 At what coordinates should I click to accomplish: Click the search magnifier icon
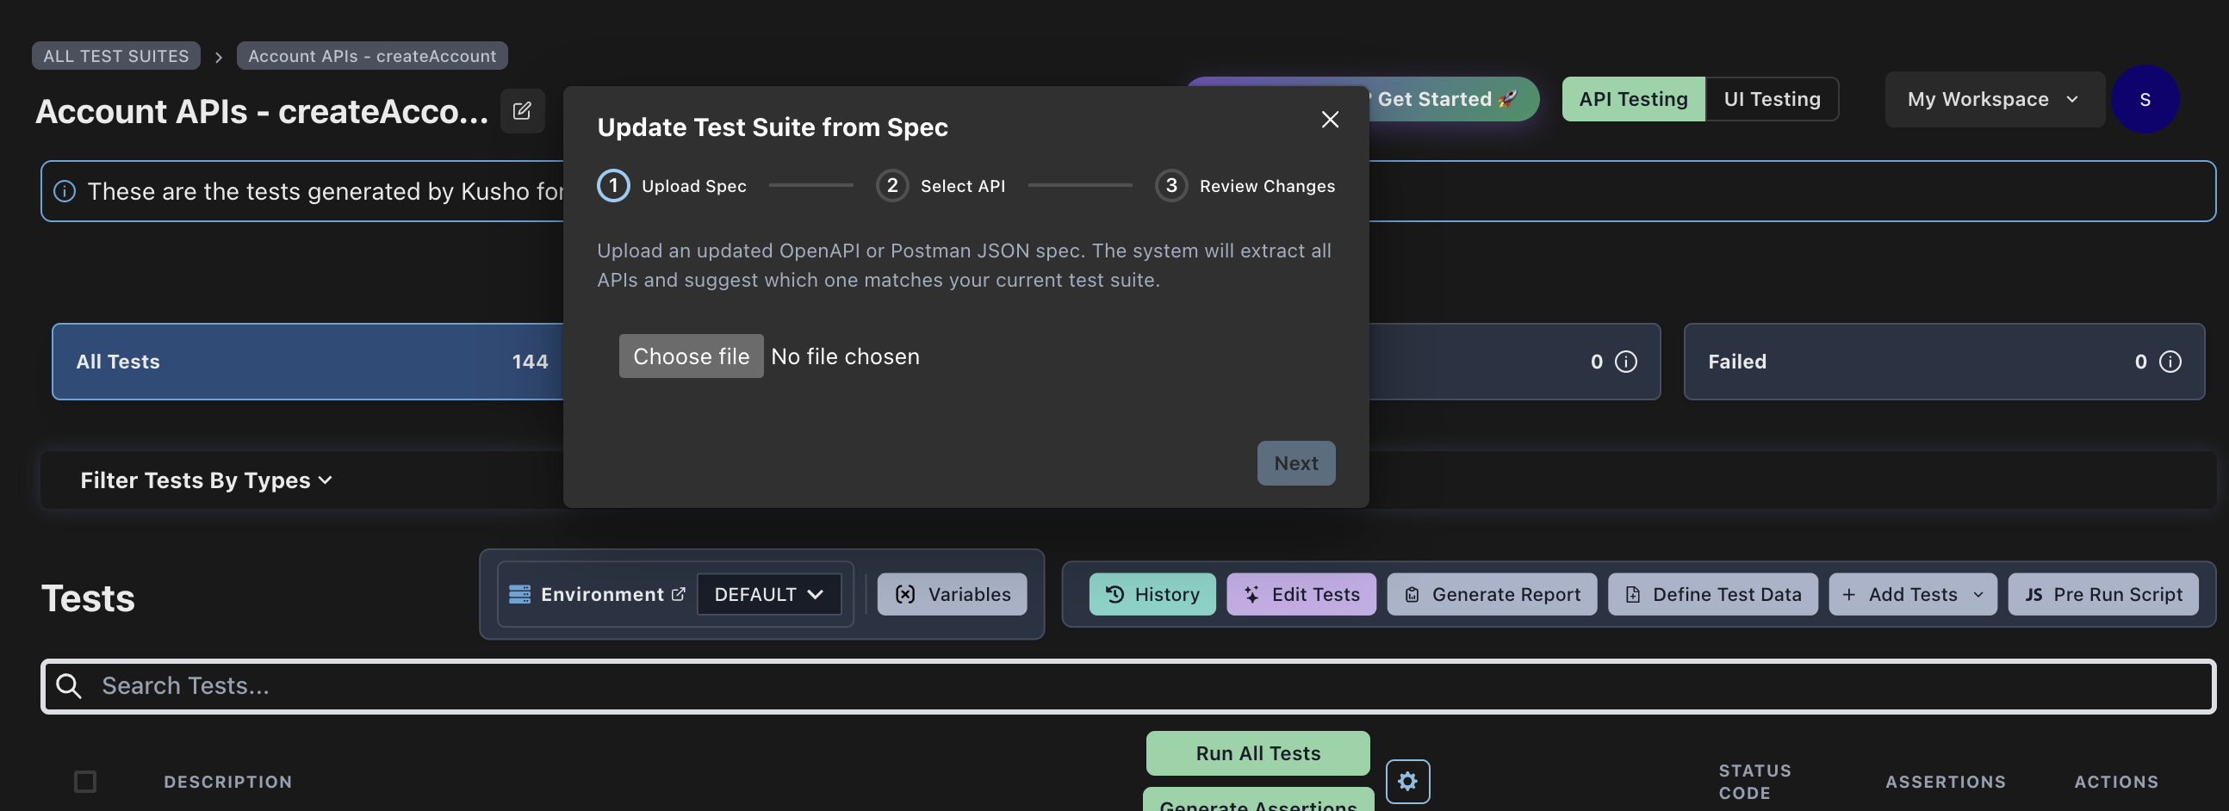tap(68, 685)
